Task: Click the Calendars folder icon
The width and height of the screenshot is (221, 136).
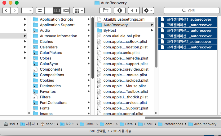Action: (36, 47)
